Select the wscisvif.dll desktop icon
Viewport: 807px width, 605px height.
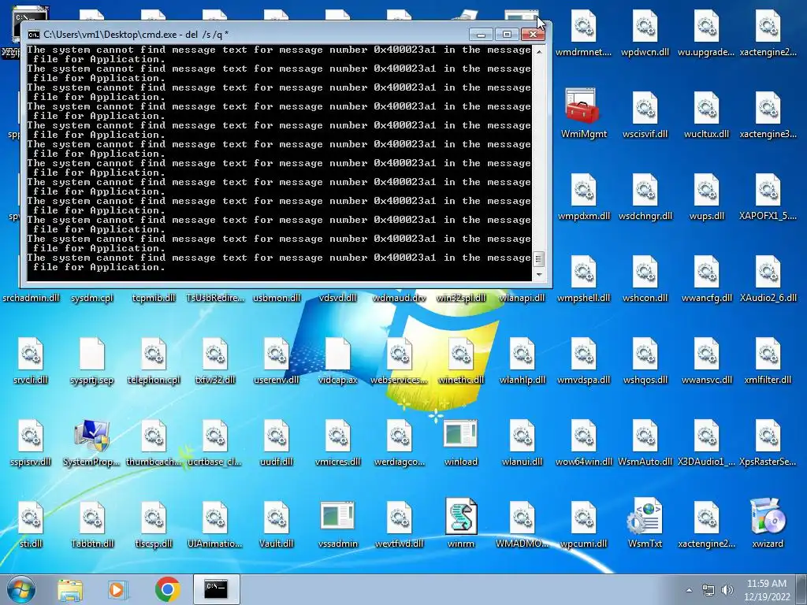pos(645,107)
